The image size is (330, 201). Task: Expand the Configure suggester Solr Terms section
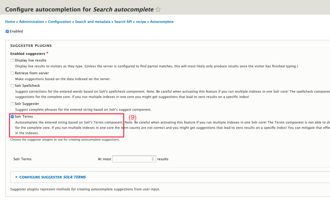click(x=53, y=177)
